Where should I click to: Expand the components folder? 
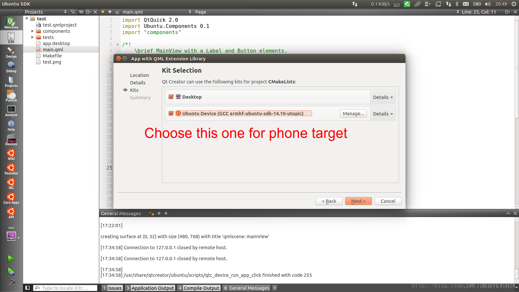pyautogui.click(x=32, y=31)
